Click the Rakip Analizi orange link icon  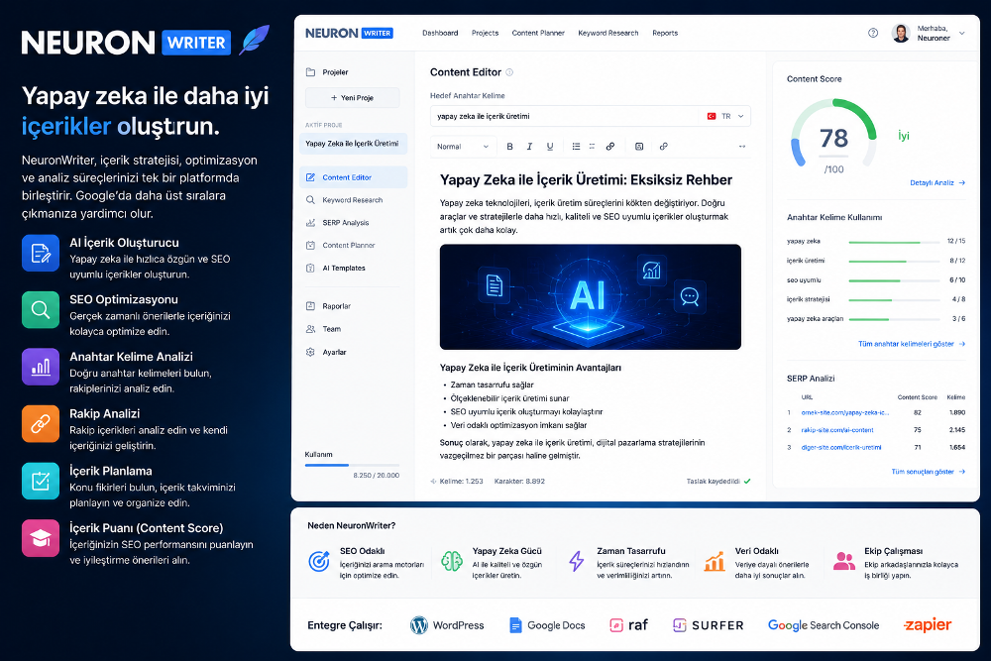[41, 423]
